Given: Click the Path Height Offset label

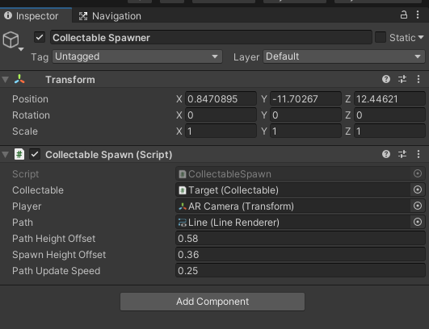Looking at the screenshot, I should pos(53,239).
